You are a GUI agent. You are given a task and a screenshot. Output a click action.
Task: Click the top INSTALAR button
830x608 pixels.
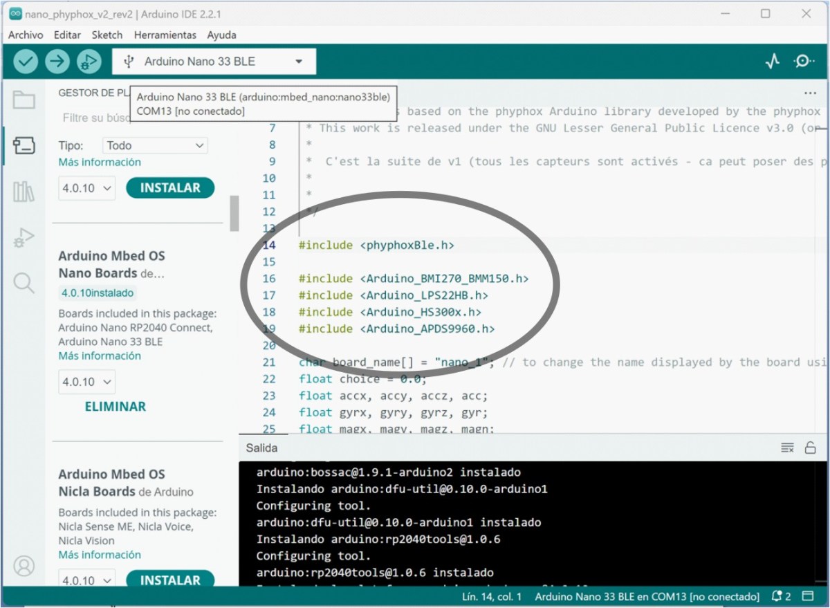click(170, 188)
